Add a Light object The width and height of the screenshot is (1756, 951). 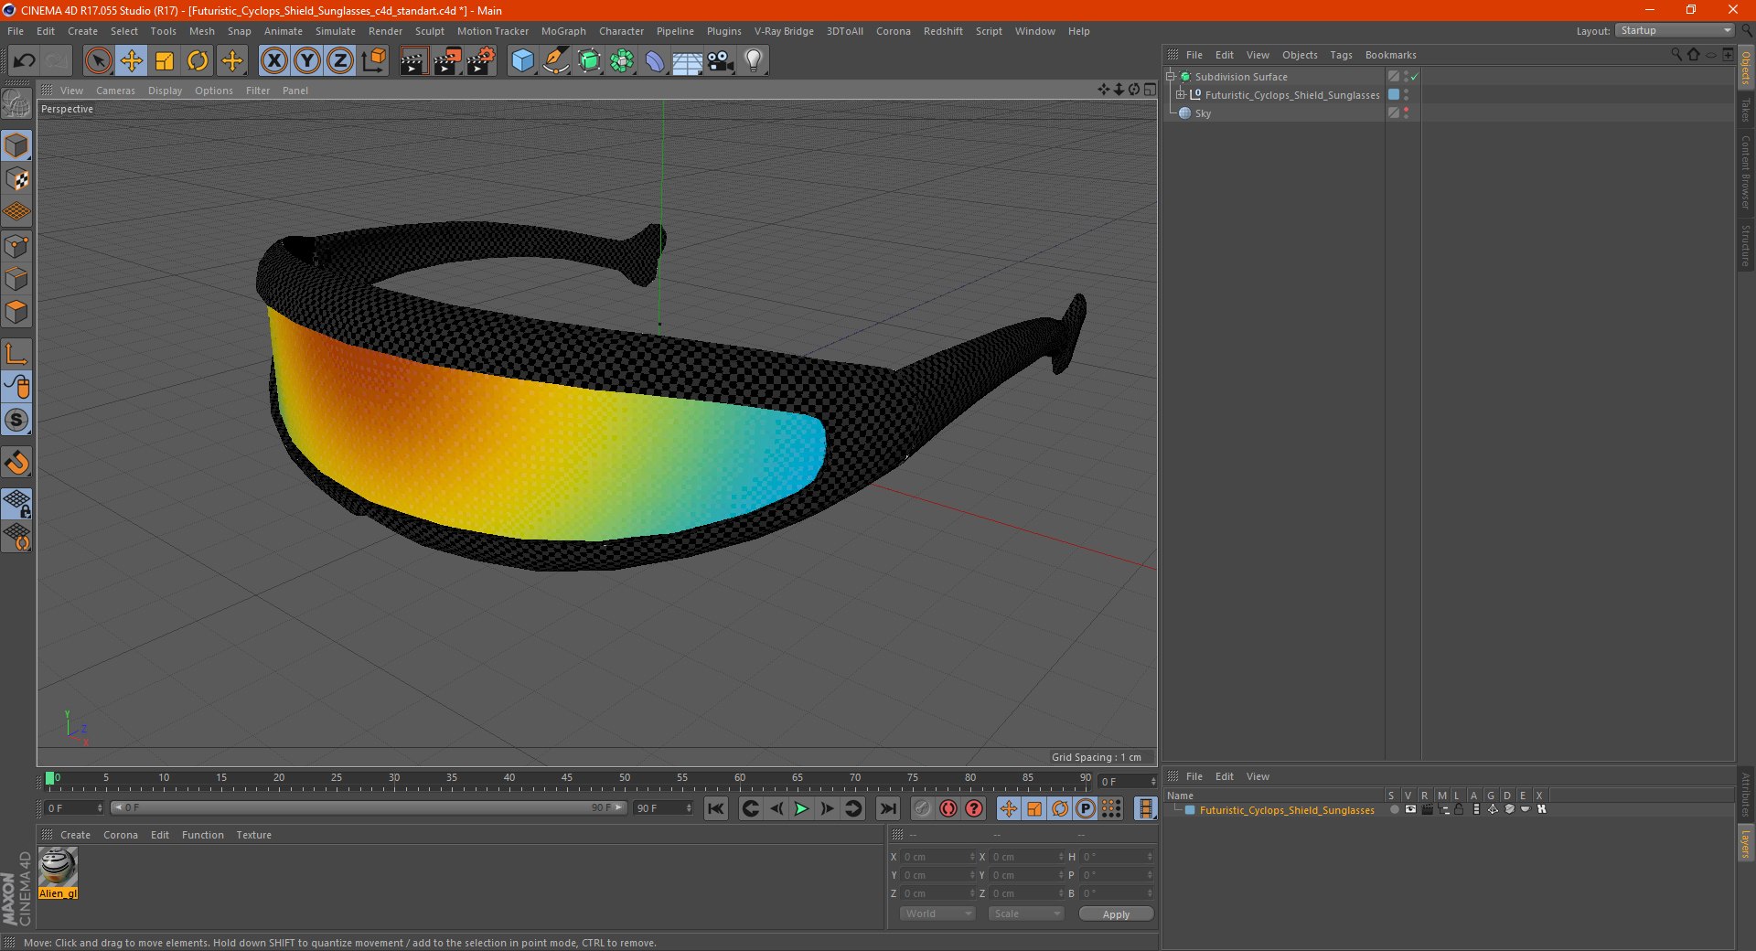click(x=753, y=61)
